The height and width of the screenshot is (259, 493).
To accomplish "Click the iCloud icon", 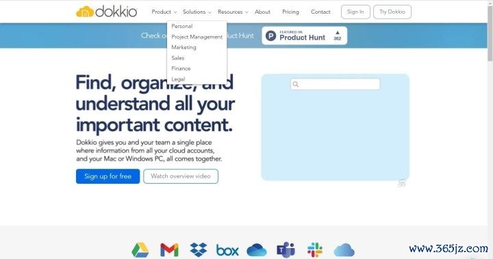I will click(x=344, y=250).
